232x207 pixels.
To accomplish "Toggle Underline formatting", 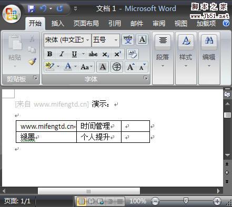I will coord(75,54).
